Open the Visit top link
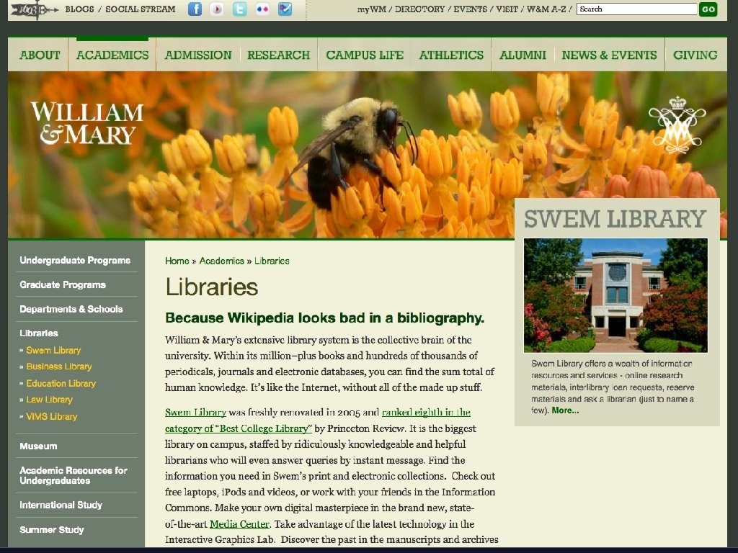 pyautogui.click(x=507, y=9)
